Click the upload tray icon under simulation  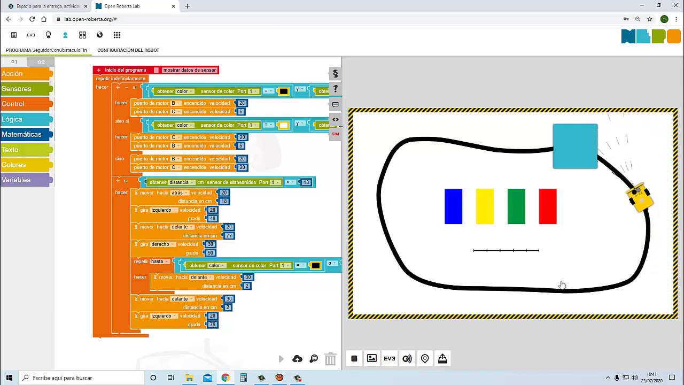[x=442, y=359]
